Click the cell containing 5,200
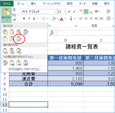 click(x=65, y=84)
